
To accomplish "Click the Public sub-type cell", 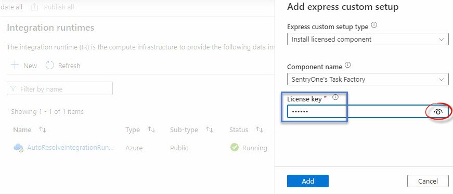I will pyautogui.click(x=179, y=148).
